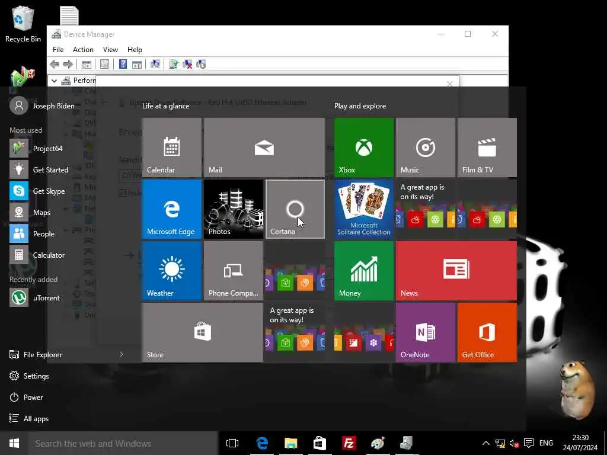Open File Explorer from the taskbar

coord(290,443)
